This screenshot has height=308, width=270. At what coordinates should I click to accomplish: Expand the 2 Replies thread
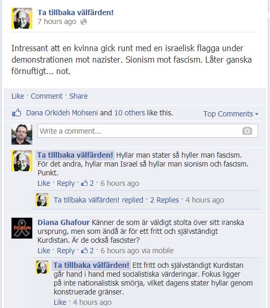click(x=165, y=200)
